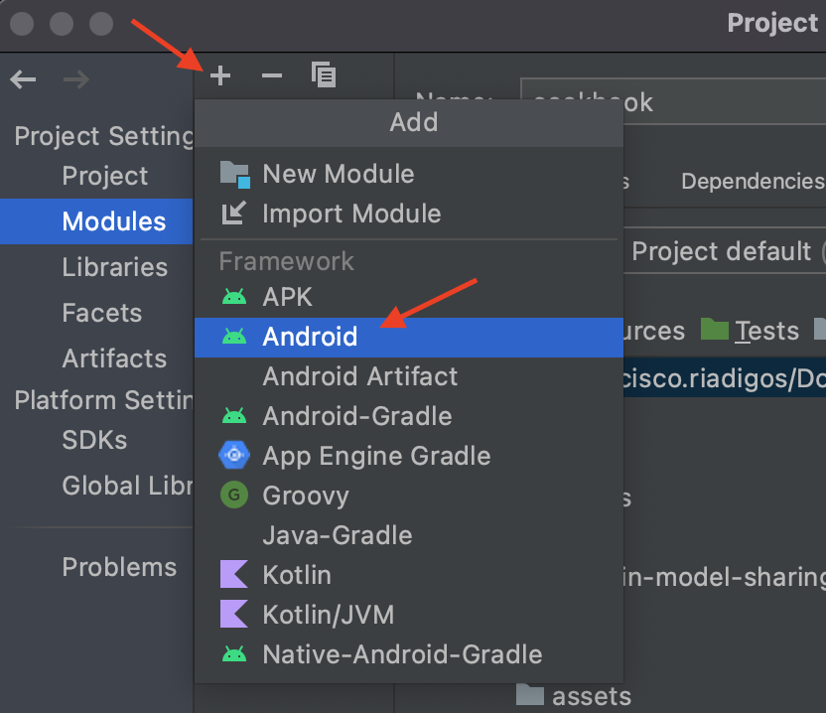Click the Remove (−) icon in toolbar
The height and width of the screenshot is (713, 826).
pyautogui.click(x=271, y=74)
